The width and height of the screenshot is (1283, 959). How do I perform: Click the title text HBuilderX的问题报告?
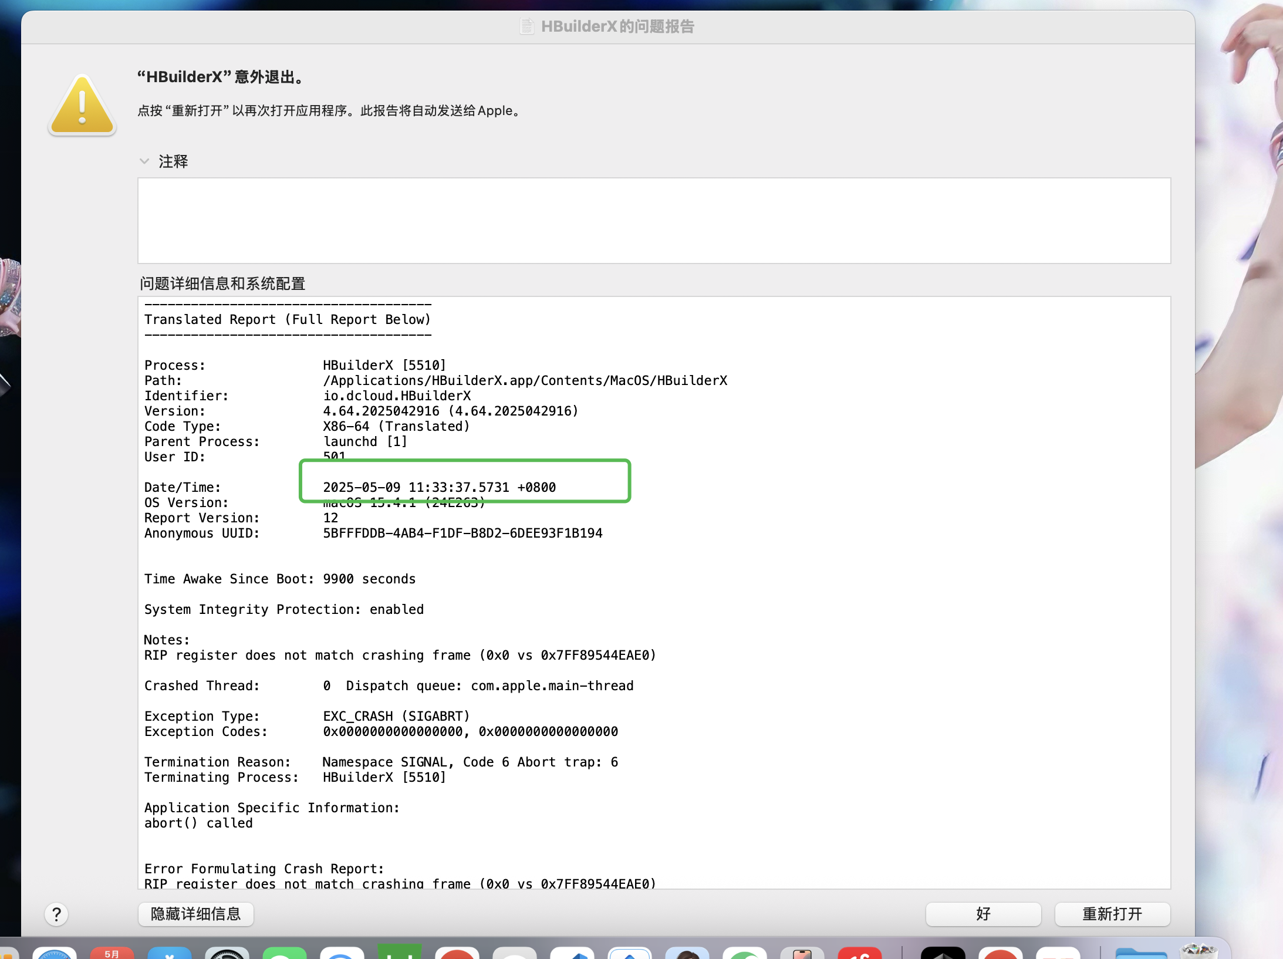[x=617, y=26]
